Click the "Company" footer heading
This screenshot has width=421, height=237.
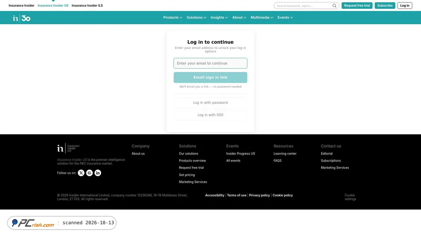point(140,146)
